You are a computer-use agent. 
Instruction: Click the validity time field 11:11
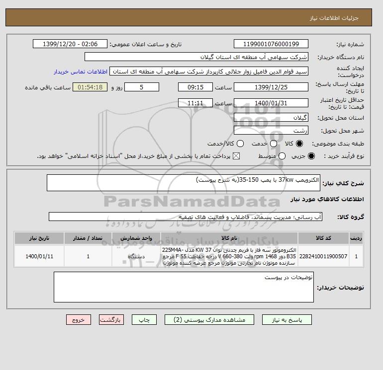coord(195,103)
